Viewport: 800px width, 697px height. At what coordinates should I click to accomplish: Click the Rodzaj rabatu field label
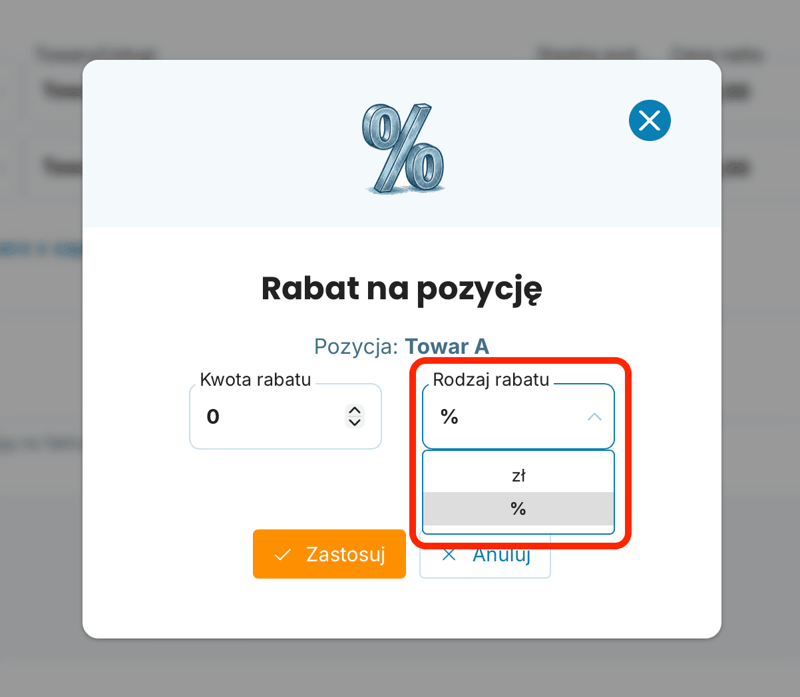tap(491, 380)
